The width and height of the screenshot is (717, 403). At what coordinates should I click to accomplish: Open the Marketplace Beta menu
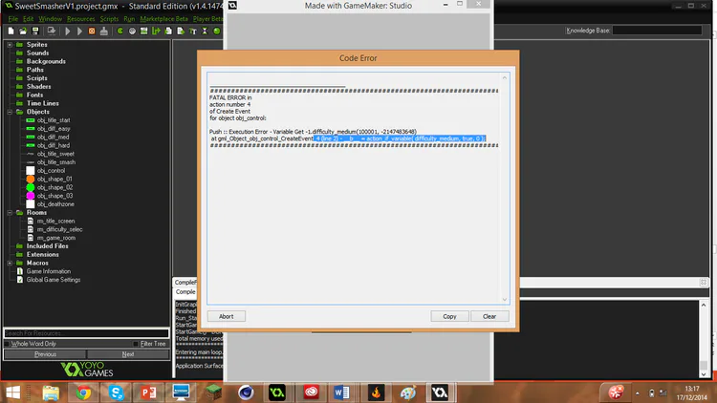click(x=164, y=19)
